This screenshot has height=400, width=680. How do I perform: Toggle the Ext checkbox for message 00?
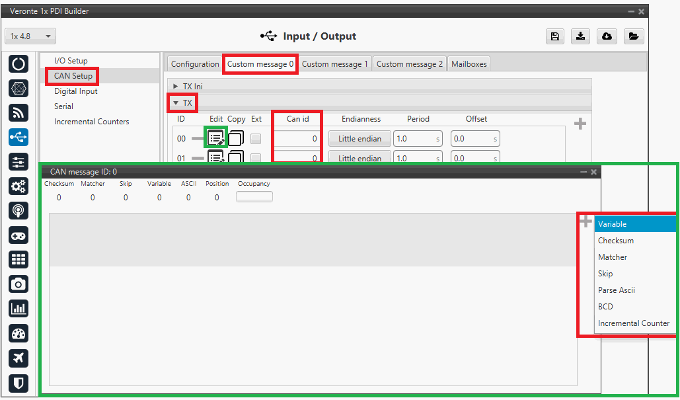tap(256, 139)
